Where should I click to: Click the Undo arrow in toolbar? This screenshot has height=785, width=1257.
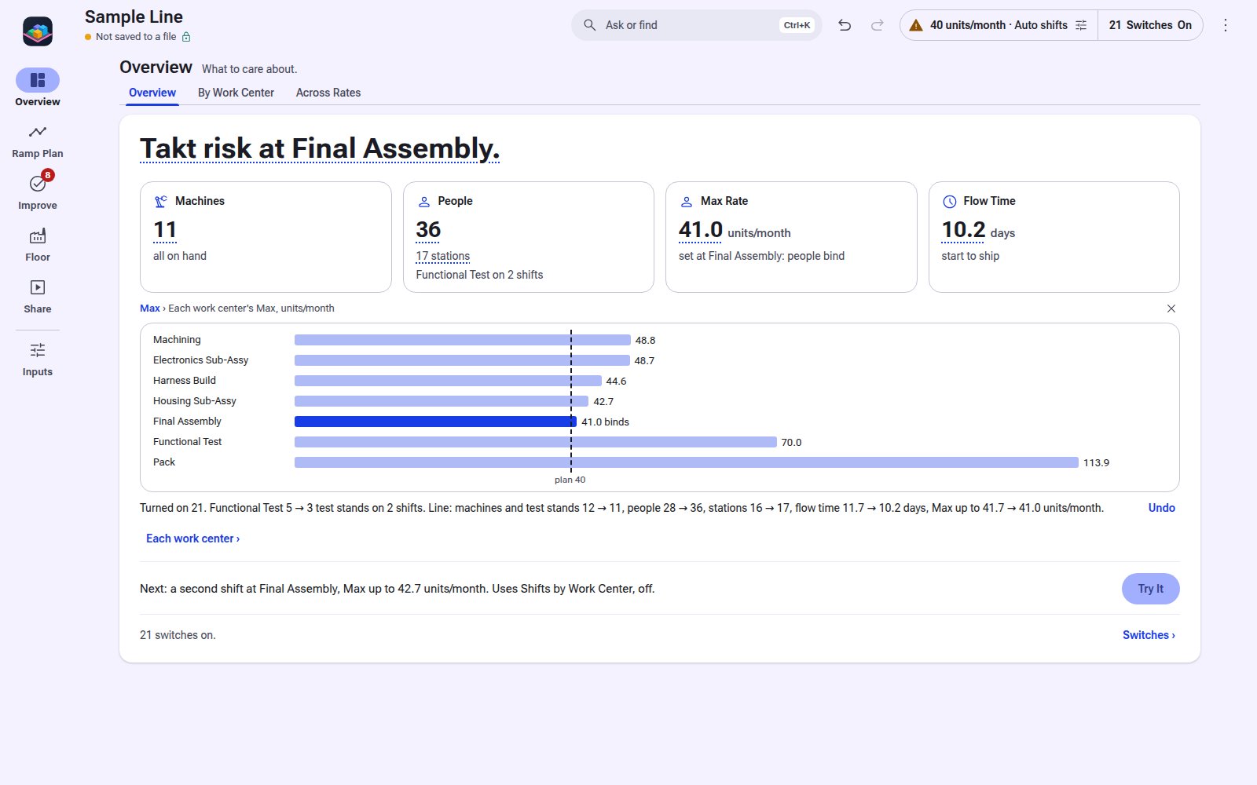pos(845,25)
